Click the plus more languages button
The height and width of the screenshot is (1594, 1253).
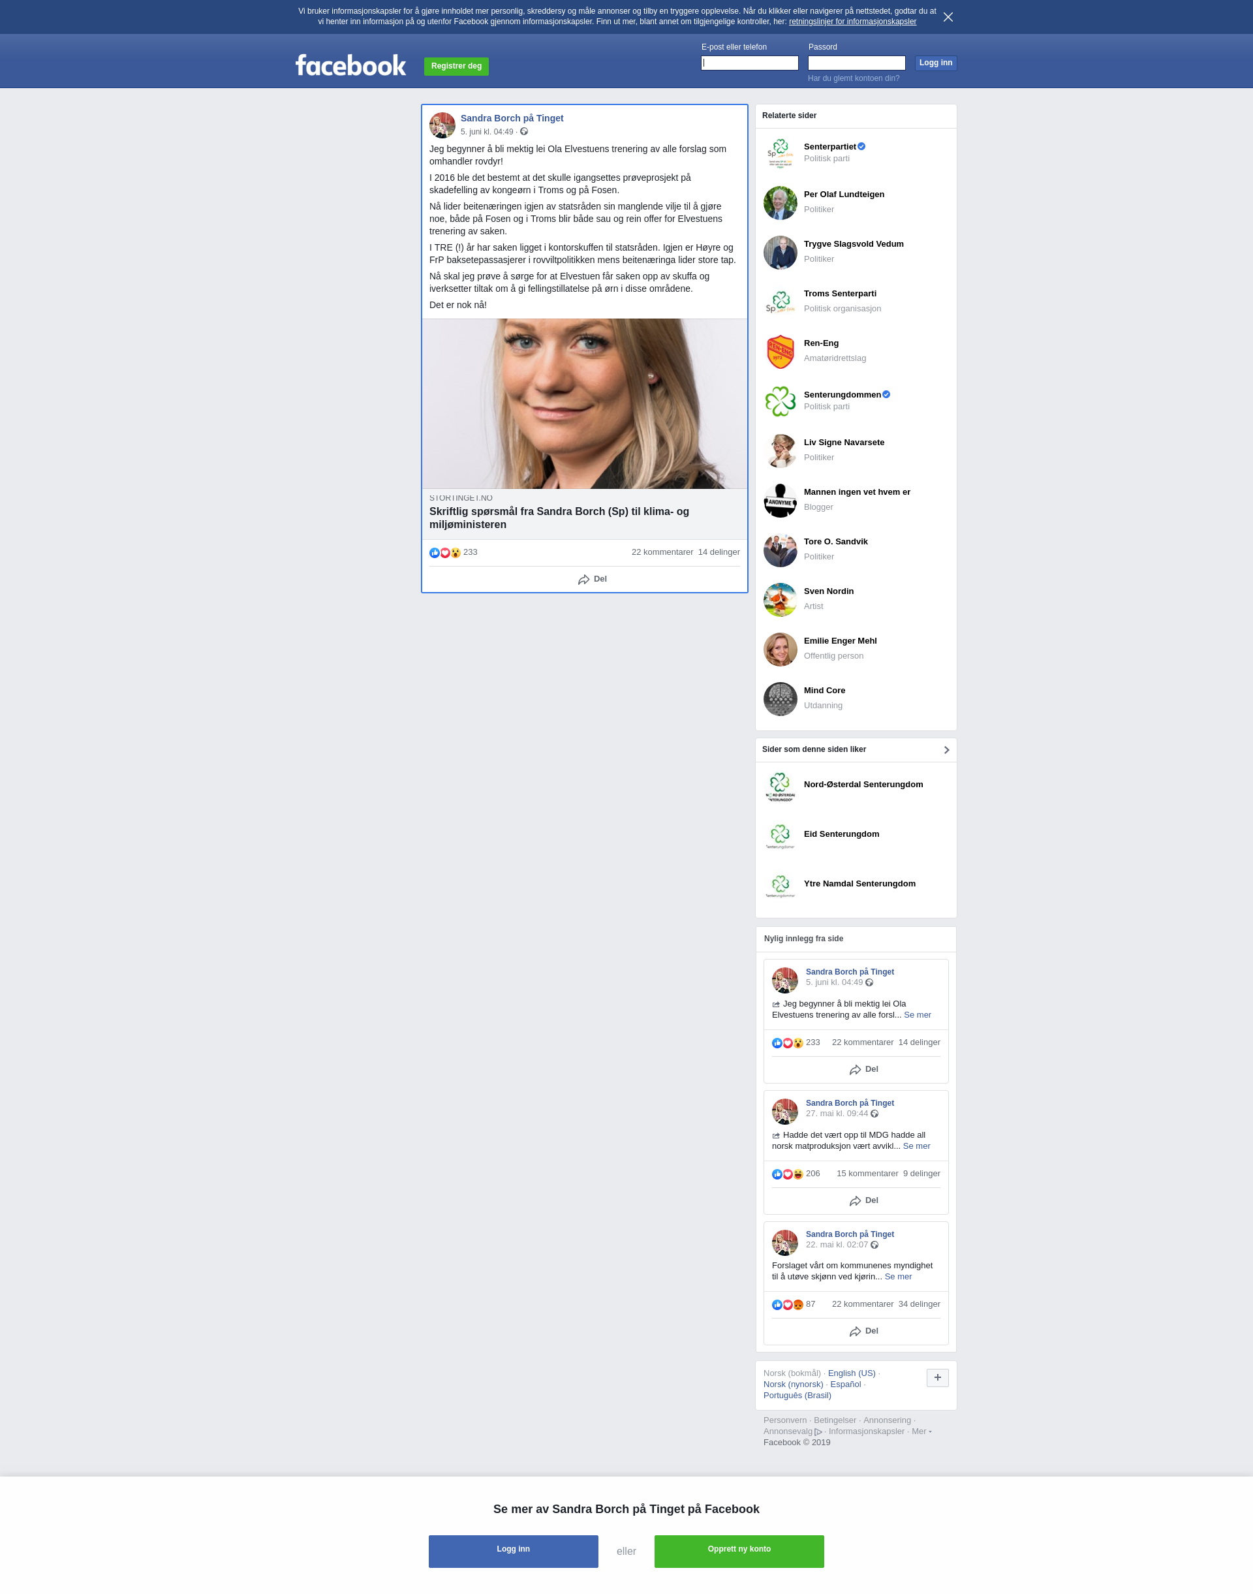click(937, 1377)
